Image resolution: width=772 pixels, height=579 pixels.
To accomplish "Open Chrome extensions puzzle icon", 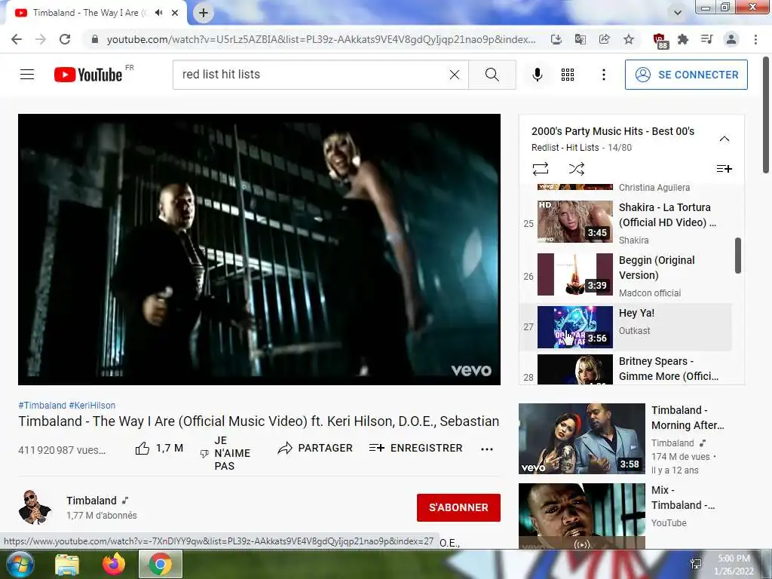I will [683, 39].
